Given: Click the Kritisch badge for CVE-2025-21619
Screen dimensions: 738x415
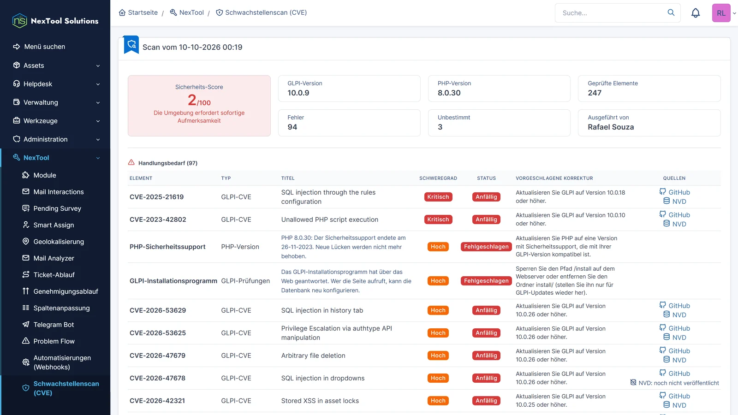Looking at the screenshot, I should pos(438,197).
